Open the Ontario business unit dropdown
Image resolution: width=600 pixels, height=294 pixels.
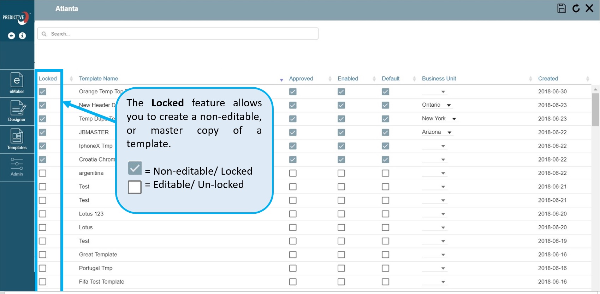click(449, 105)
